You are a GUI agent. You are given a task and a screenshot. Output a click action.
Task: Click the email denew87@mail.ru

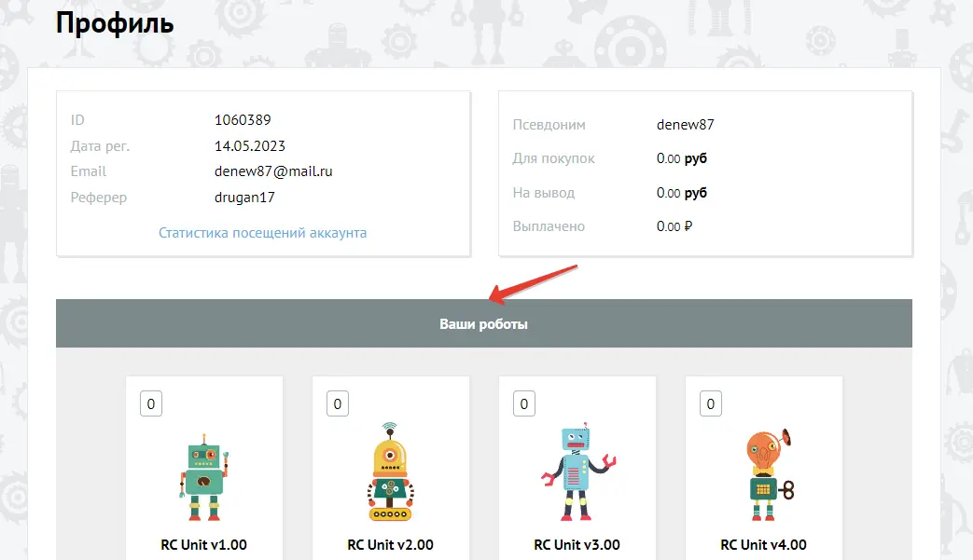(273, 171)
